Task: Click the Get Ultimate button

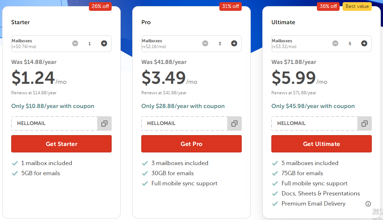Action: (x=322, y=144)
